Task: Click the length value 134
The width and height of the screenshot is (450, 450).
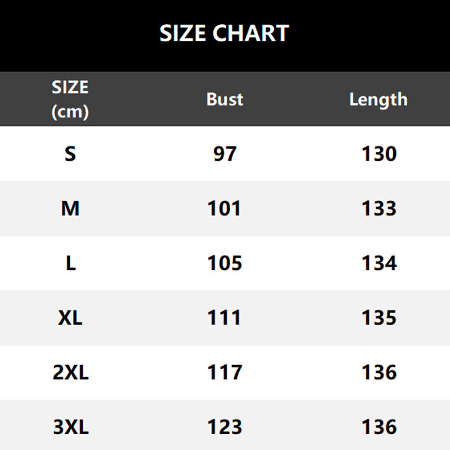Action: 379,263
